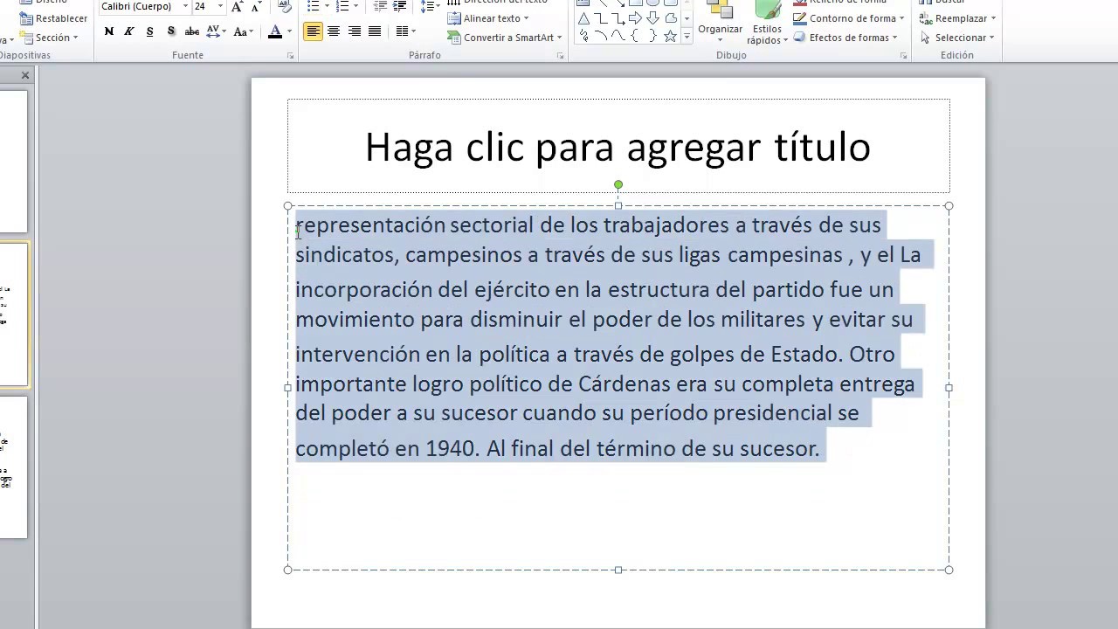Open font name combo box Calibri (Cuerpo)
The width and height of the screenshot is (1118, 629).
(x=144, y=6)
